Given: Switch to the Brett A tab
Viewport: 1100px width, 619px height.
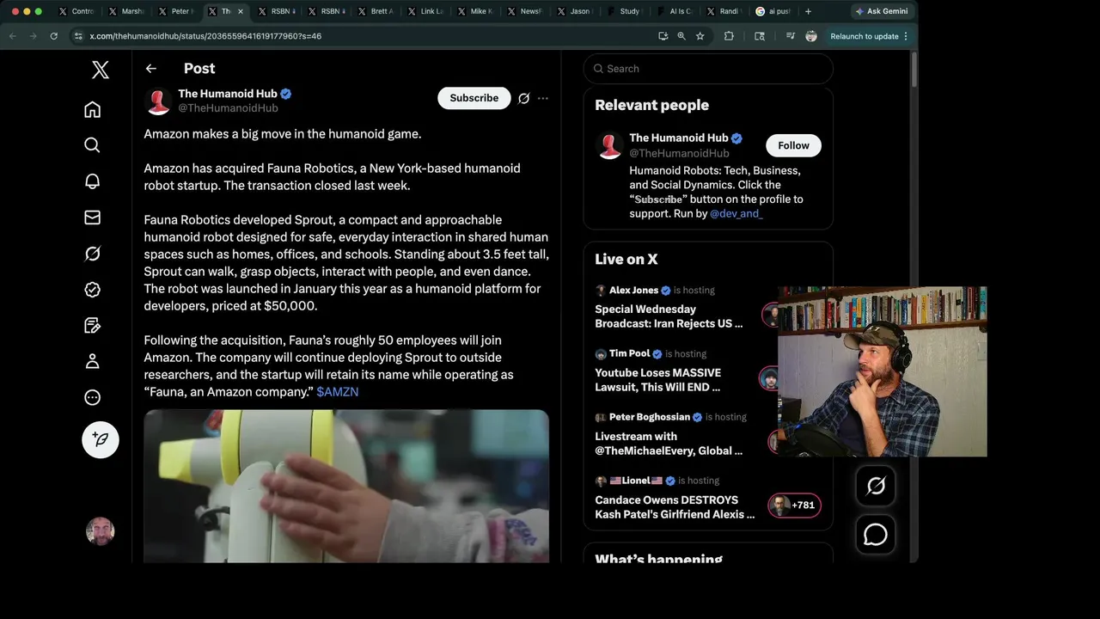Looking at the screenshot, I should coord(375,11).
